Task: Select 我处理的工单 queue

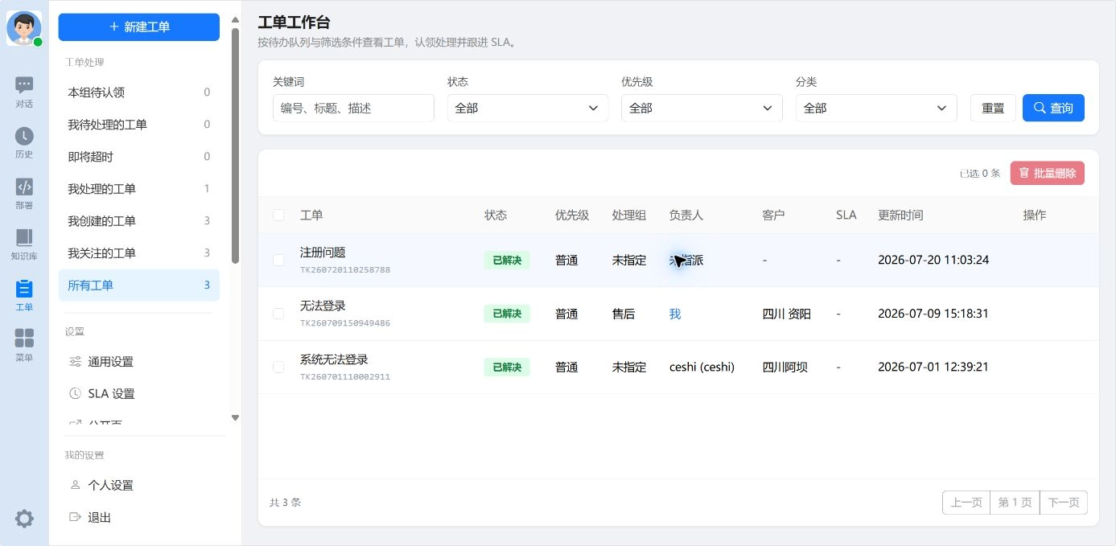Action: coord(139,189)
